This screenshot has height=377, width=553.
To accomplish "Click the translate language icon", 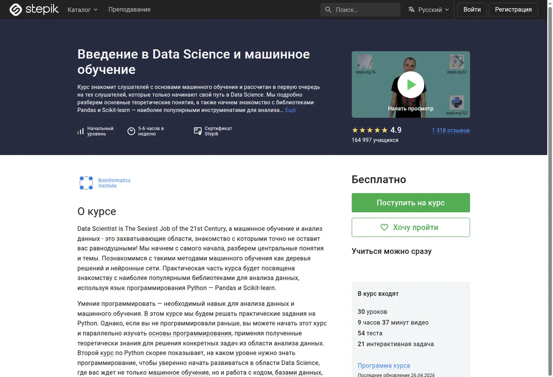I will coord(412,10).
